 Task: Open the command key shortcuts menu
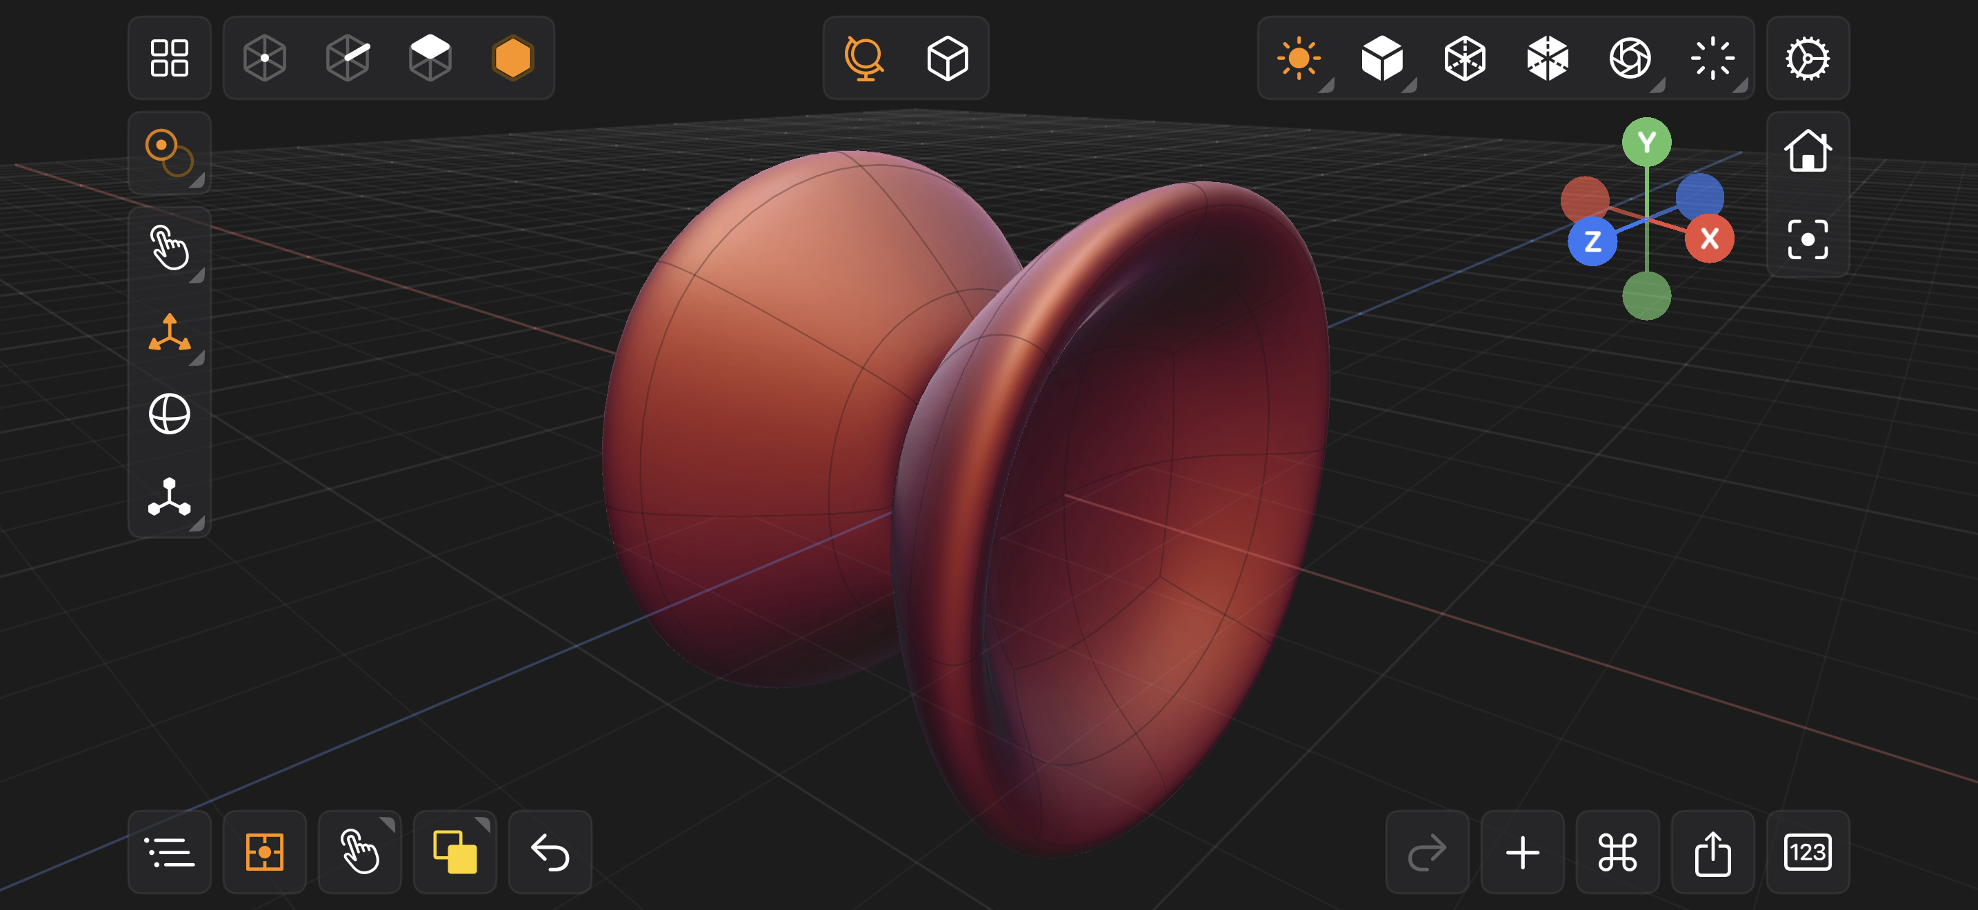(1617, 851)
